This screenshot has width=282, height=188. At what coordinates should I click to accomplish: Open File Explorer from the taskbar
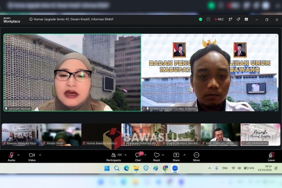(136, 168)
